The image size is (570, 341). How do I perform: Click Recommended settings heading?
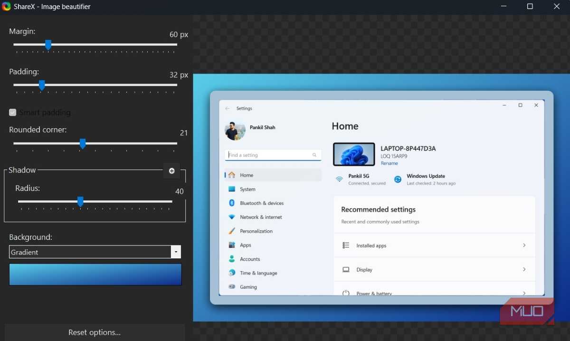point(378,209)
